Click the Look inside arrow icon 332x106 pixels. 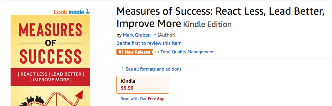[88, 12]
